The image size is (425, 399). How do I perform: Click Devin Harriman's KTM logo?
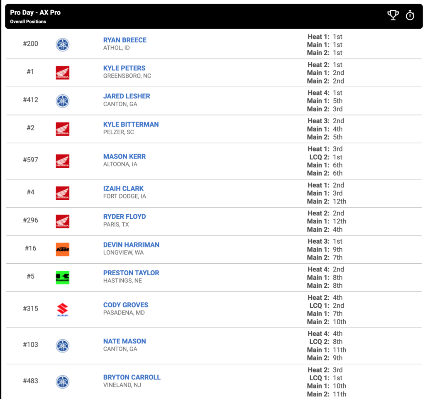(x=63, y=250)
